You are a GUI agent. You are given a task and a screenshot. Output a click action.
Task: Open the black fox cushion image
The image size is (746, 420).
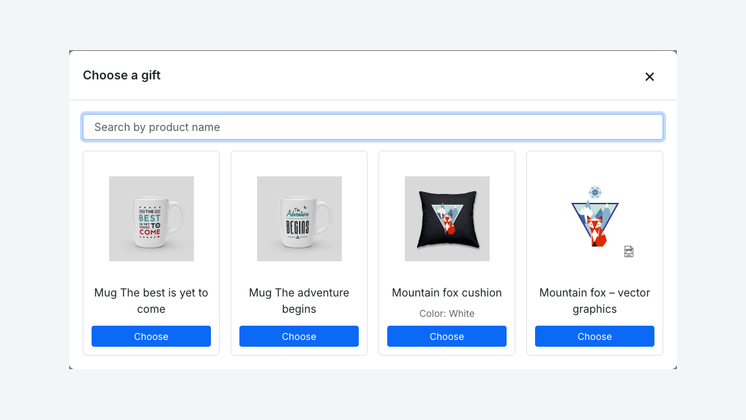[447, 218]
